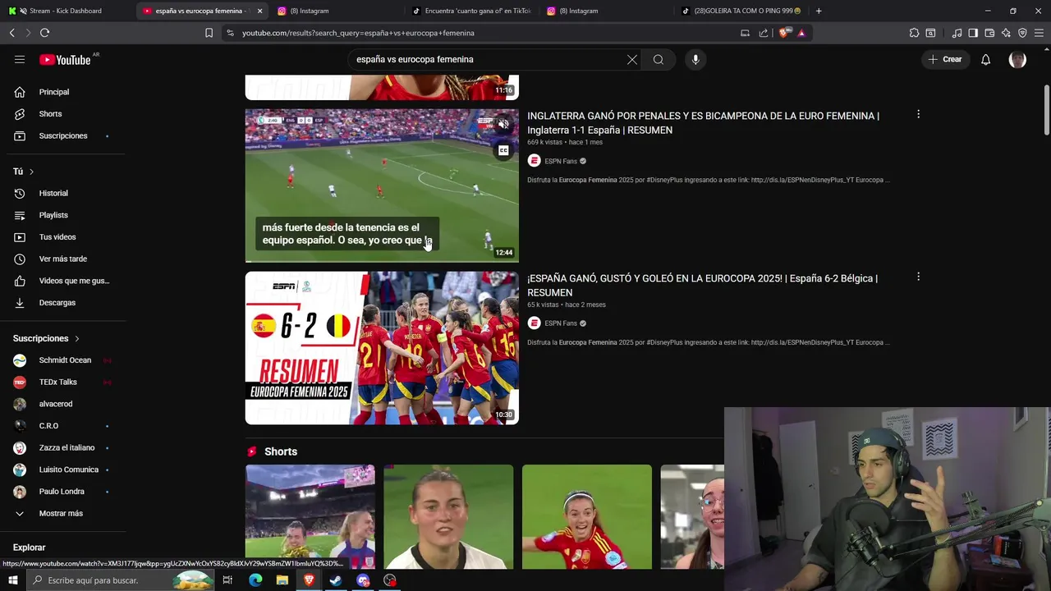The width and height of the screenshot is (1051, 591).
Task: Click the browser reload button
Action: pos(44,33)
